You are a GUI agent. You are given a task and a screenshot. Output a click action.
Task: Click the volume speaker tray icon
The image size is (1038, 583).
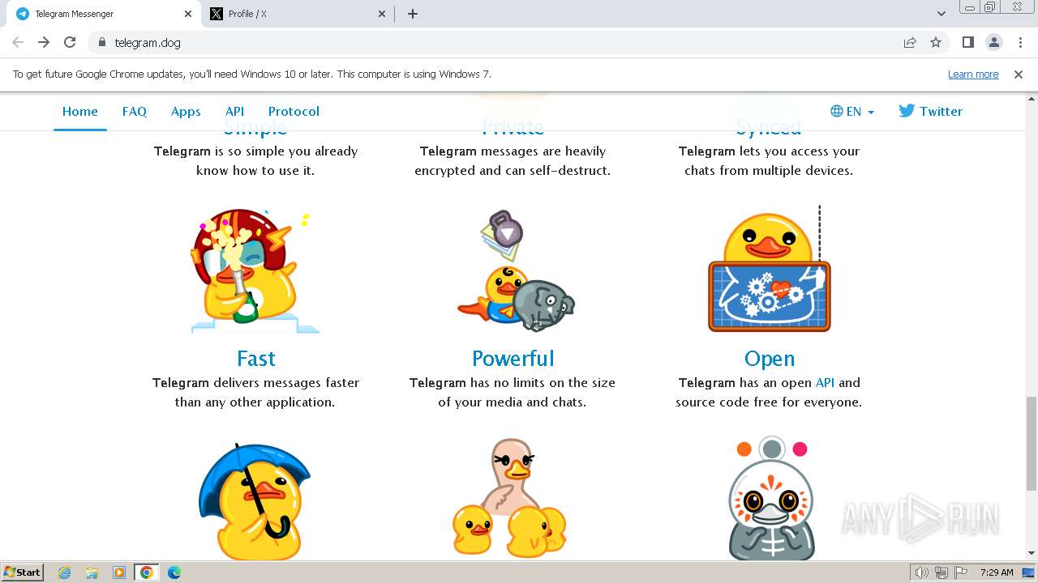click(922, 572)
